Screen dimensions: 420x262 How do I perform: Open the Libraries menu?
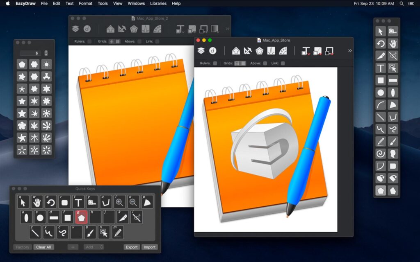[158, 3]
